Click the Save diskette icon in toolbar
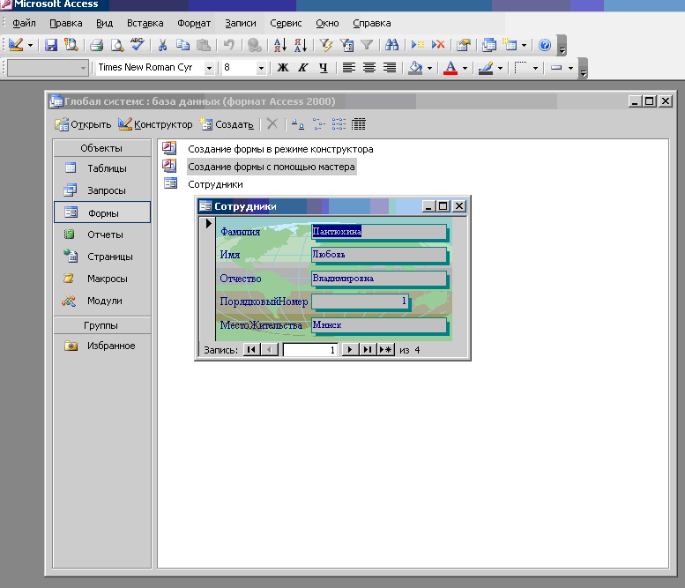Viewport: 685px width, 588px height. coord(51,45)
